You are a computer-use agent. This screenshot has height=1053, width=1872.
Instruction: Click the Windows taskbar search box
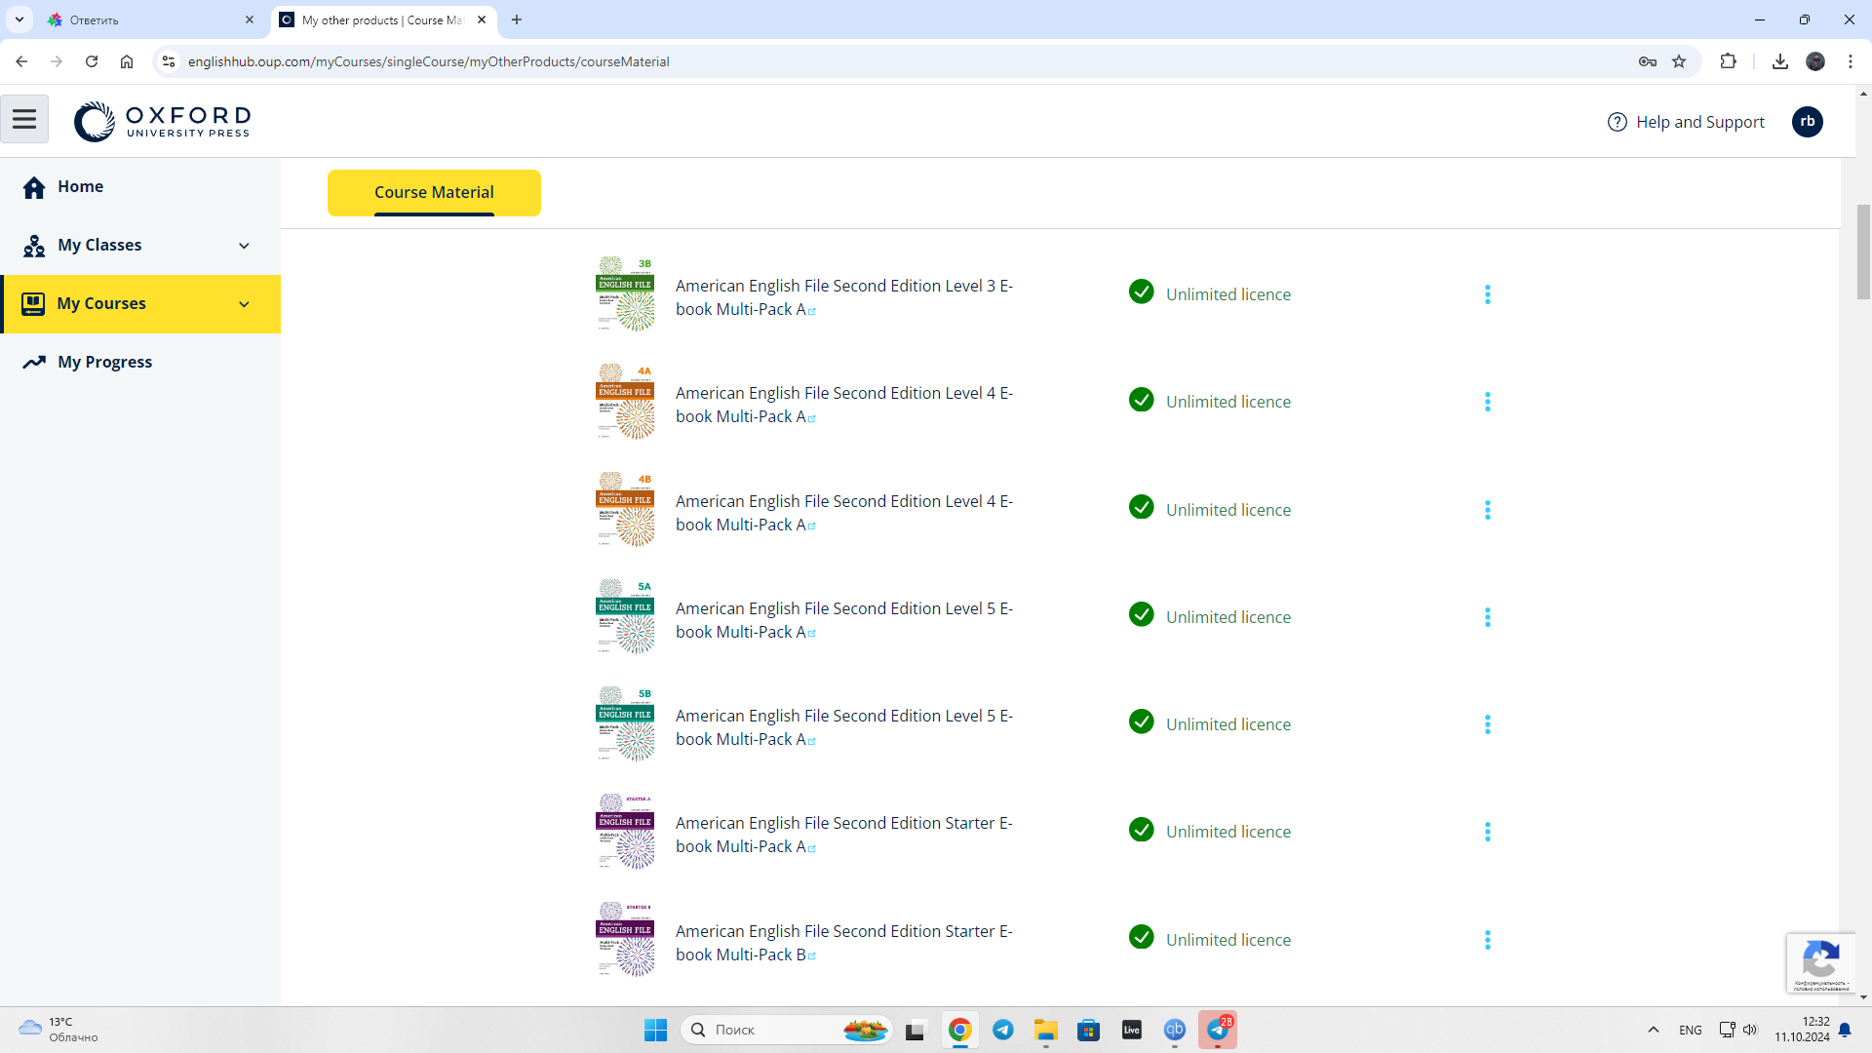point(786,1030)
